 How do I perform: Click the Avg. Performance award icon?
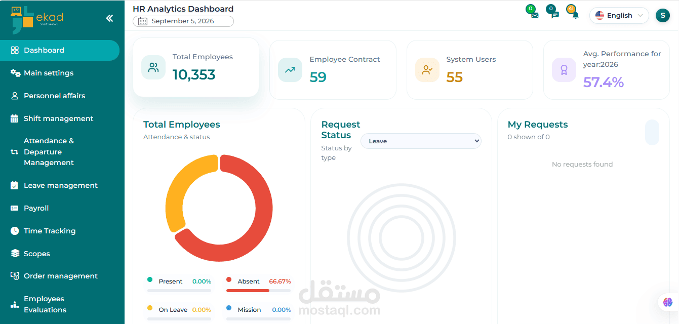(x=564, y=70)
